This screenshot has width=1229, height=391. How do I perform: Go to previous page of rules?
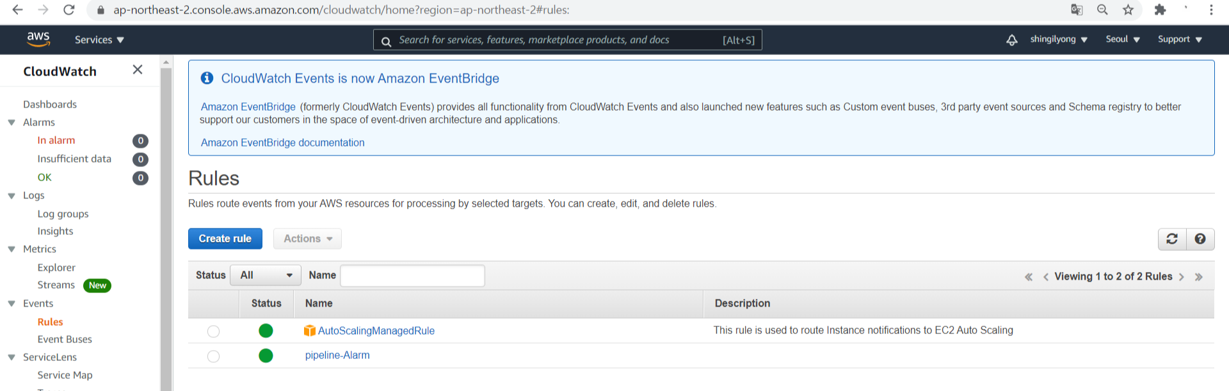point(1045,276)
